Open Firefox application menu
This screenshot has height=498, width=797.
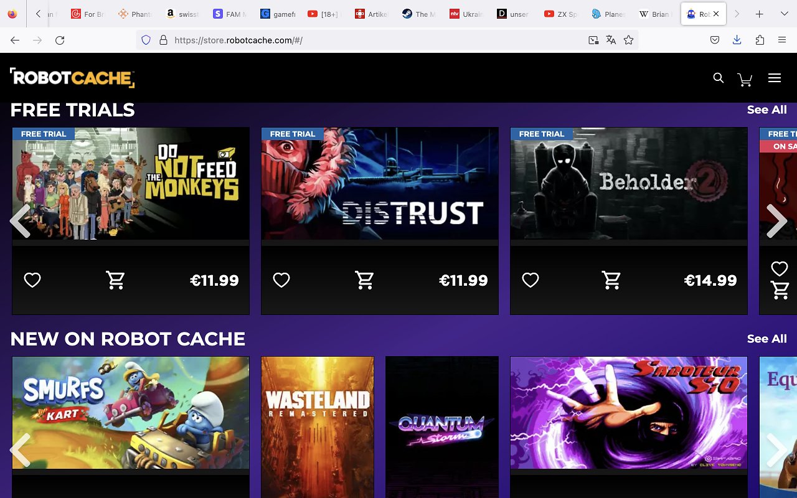click(782, 40)
